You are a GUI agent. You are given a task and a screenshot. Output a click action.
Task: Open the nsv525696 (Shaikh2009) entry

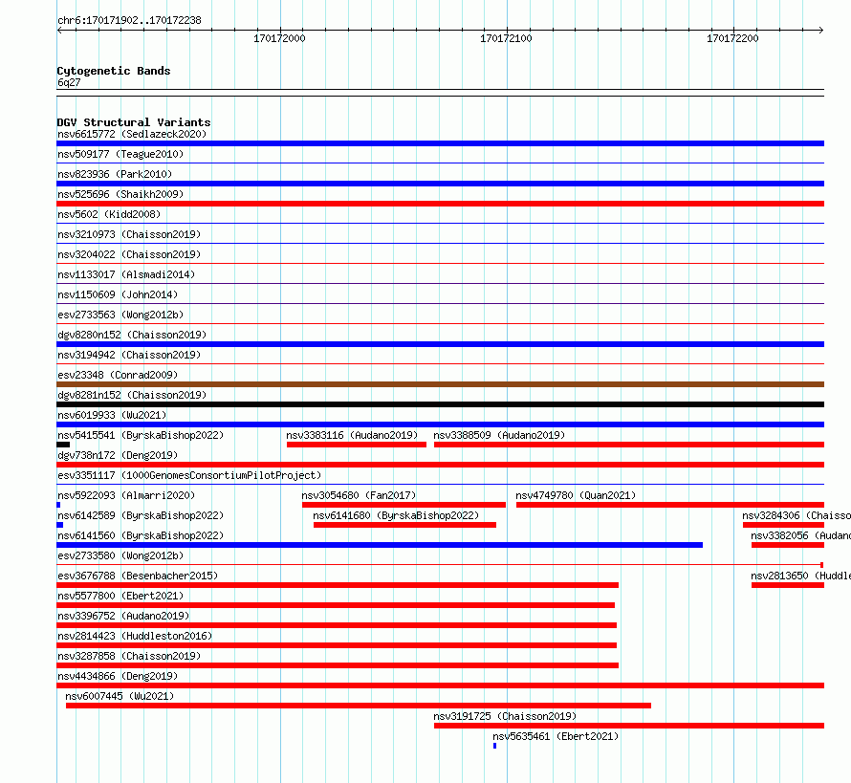[x=120, y=194]
